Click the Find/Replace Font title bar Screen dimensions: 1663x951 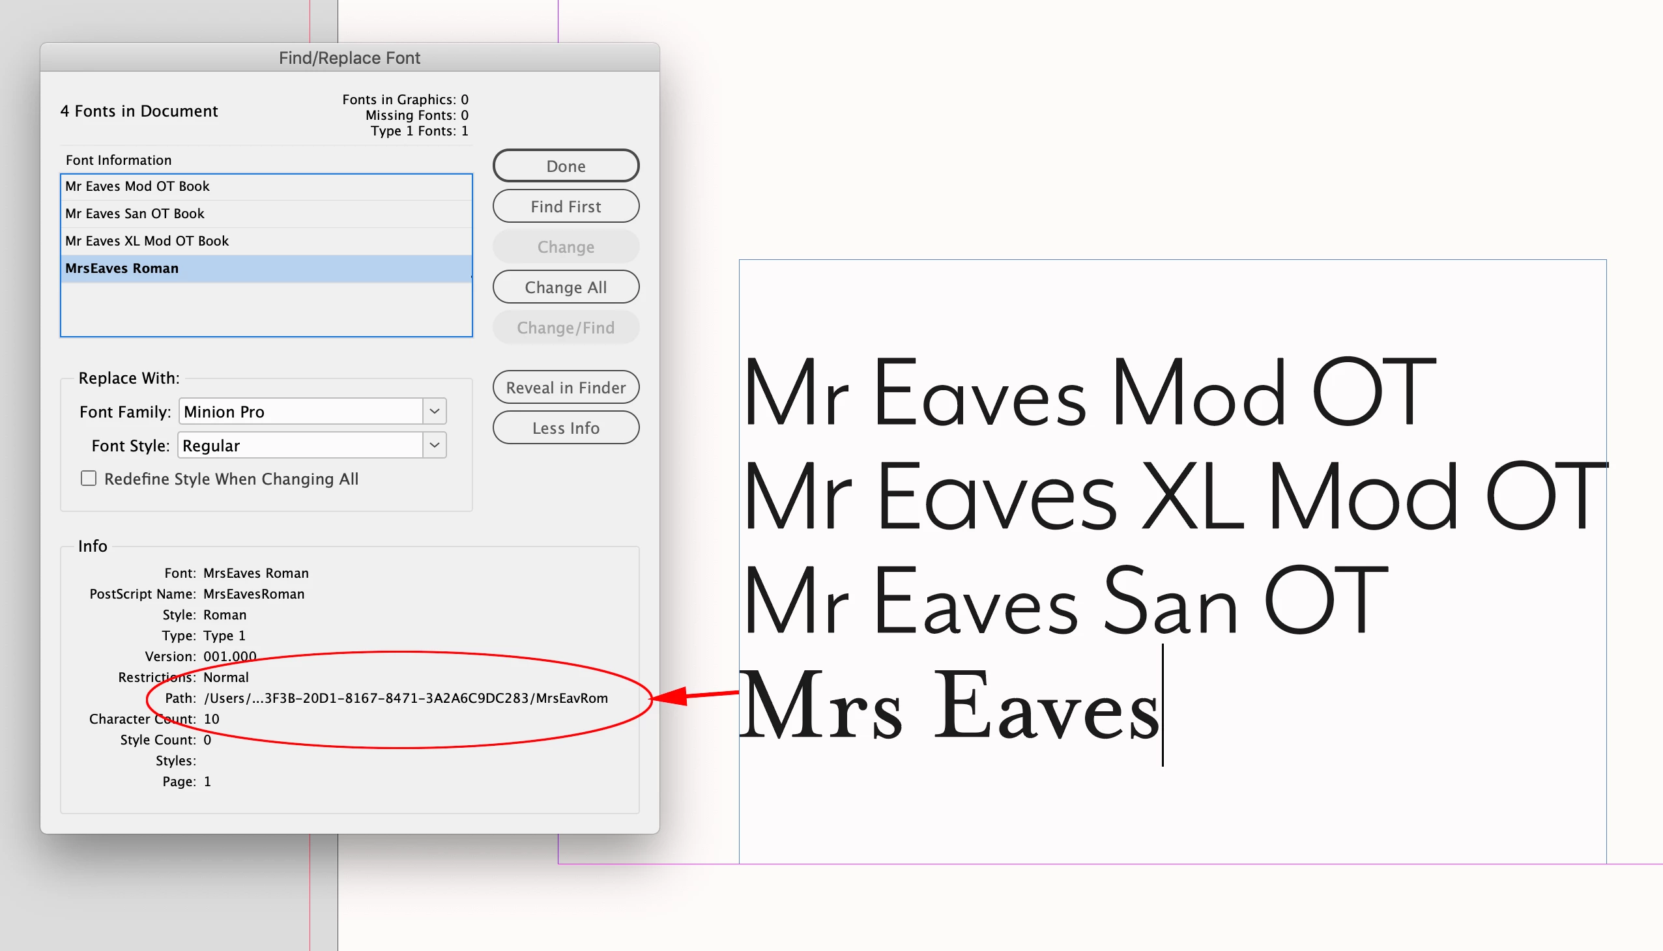[349, 58]
